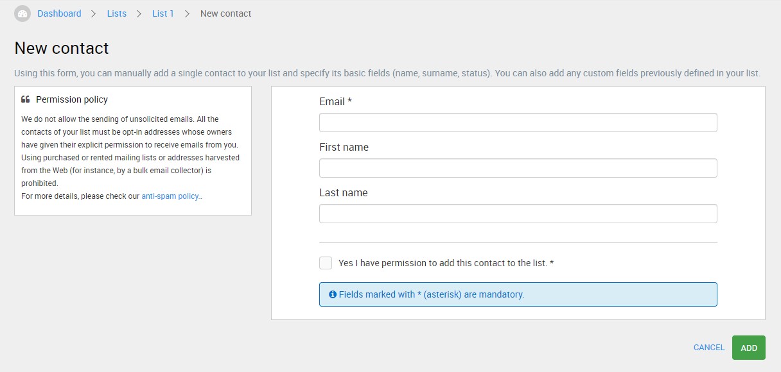This screenshot has height=372, width=781.
Task: Select the Last name text box
Action: click(x=518, y=214)
